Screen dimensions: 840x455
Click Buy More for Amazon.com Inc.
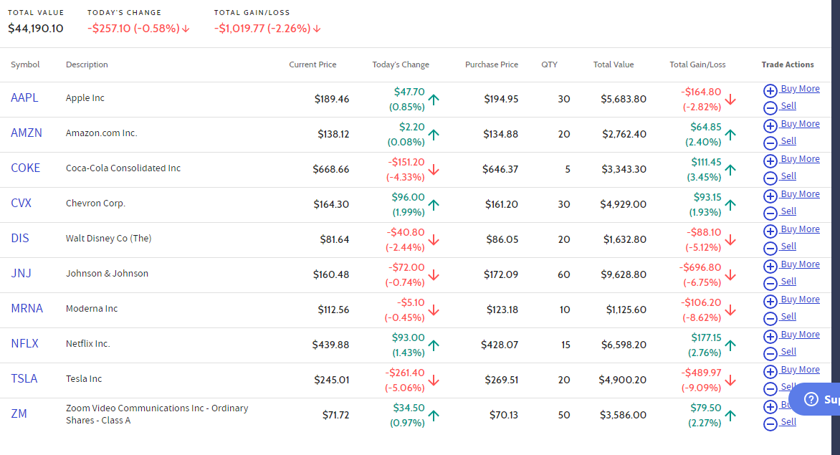coord(800,124)
